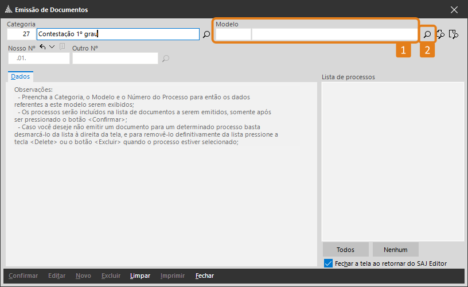The width and height of the screenshot is (468, 287).
Task: Click the app logo in the title bar
Action: [x=7, y=10]
